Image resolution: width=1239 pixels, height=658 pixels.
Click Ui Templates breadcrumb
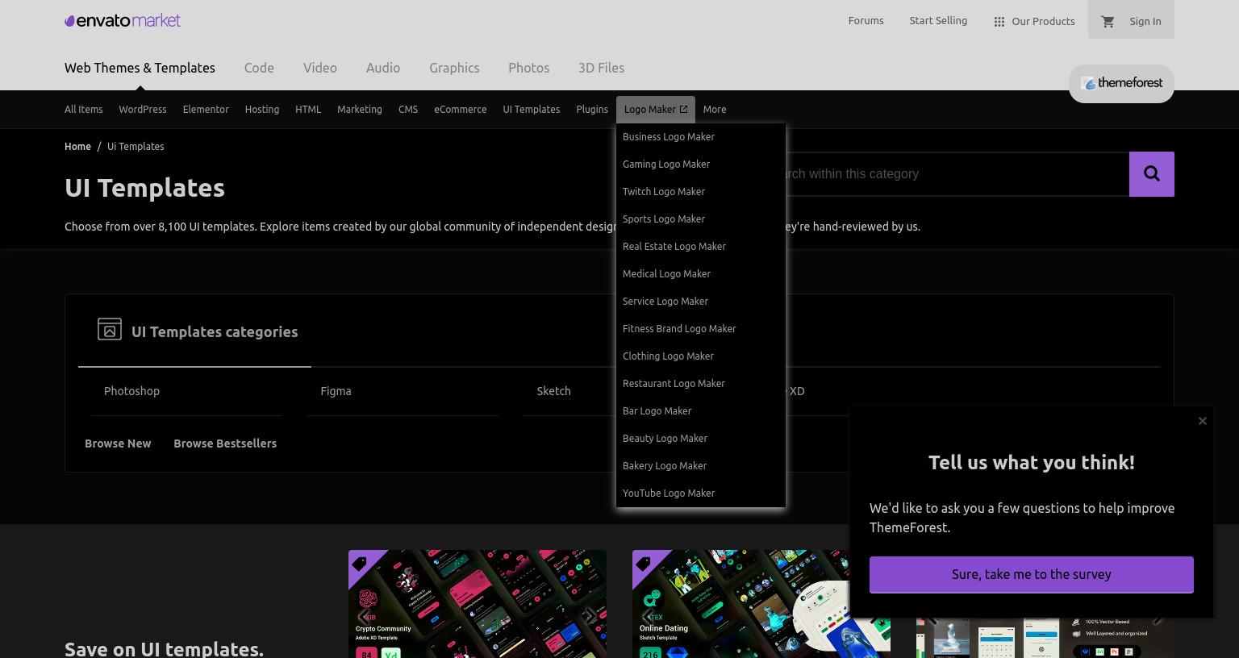[136, 146]
